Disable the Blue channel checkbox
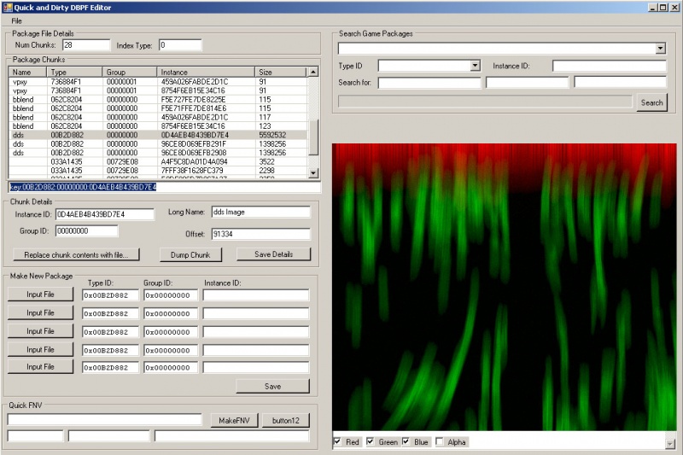 pyautogui.click(x=406, y=441)
